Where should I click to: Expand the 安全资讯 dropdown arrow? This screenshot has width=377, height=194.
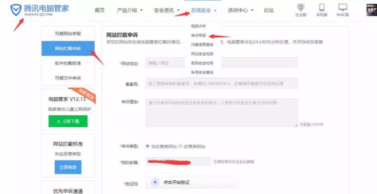(x=179, y=10)
